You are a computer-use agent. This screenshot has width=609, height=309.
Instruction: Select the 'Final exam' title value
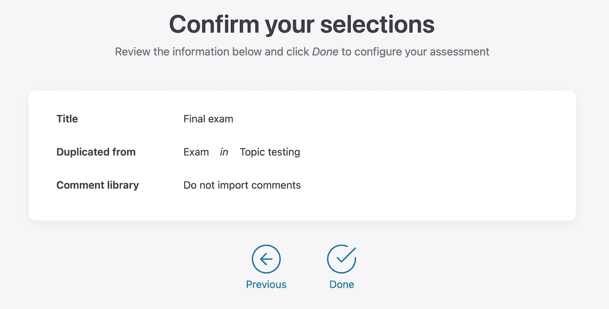click(x=208, y=119)
